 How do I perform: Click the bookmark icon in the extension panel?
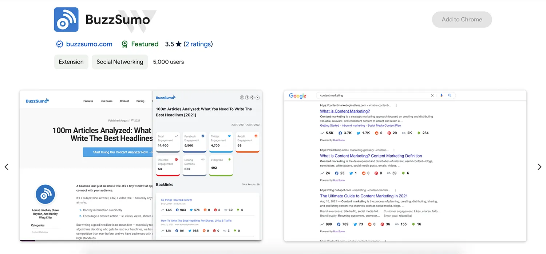(x=242, y=98)
